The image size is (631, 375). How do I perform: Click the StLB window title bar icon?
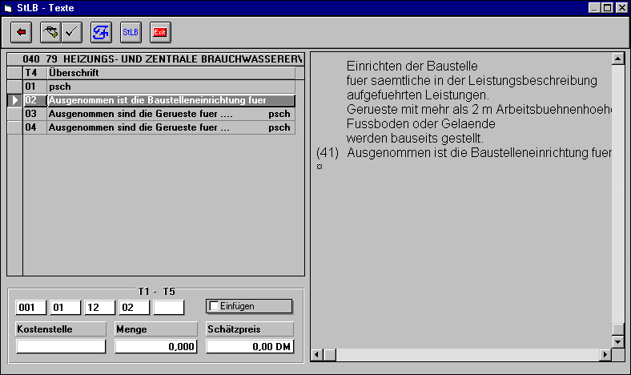(8, 7)
